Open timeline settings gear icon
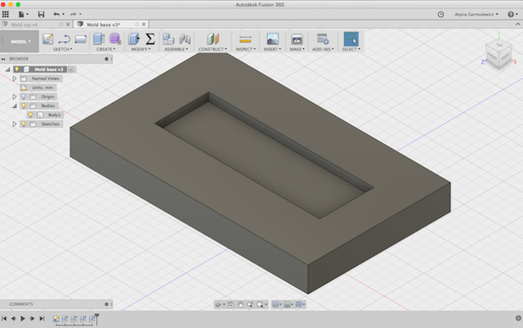523x328 pixels. (x=518, y=318)
